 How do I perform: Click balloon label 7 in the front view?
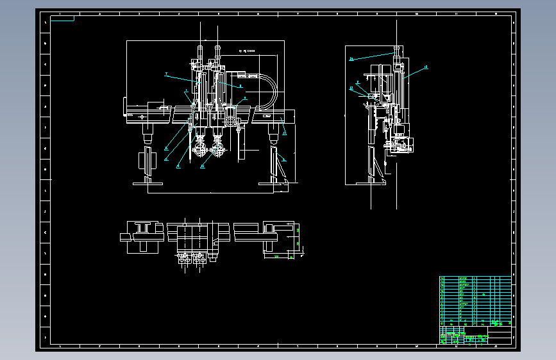pyautogui.click(x=166, y=74)
